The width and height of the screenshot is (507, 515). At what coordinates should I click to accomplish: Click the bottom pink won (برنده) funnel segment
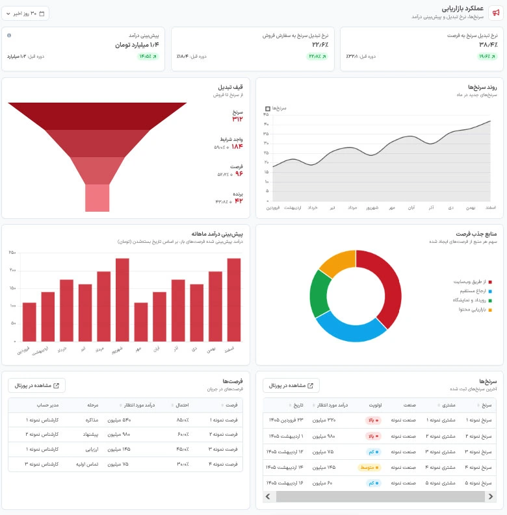pos(97,197)
